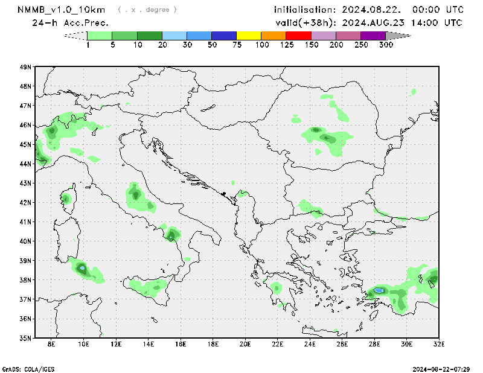Click the 24-h Acc.Prec. label

click(x=71, y=23)
